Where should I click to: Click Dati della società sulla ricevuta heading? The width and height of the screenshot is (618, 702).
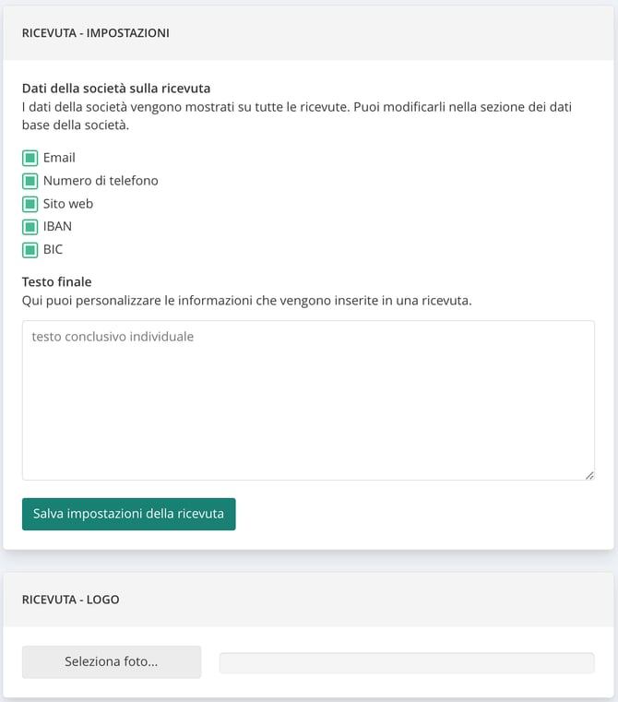pos(116,89)
